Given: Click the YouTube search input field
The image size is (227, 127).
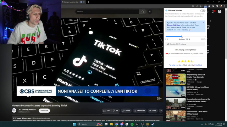Looking at the screenshot, I should pos(107,12).
